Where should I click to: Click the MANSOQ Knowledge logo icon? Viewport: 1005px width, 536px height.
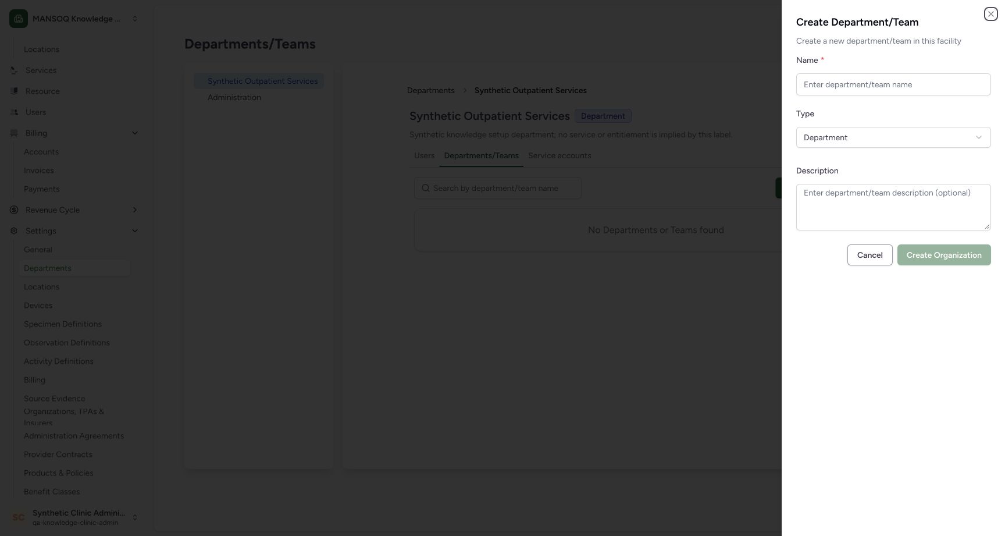pyautogui.click(x=19, y=19)
